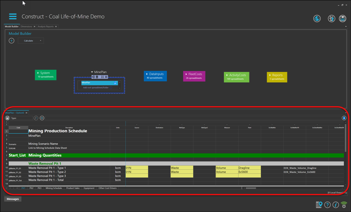Select the MinePlan - Option6 tab

coord(15,113)
